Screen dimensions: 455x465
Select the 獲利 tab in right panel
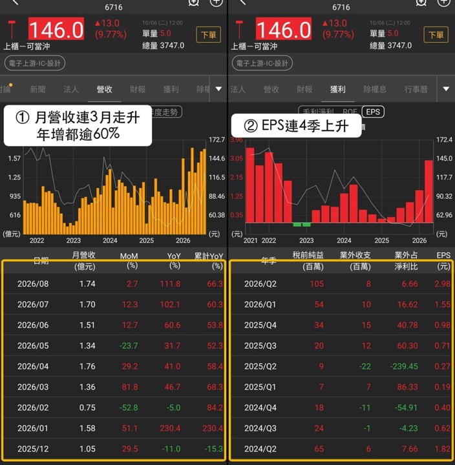coord(338,89)
